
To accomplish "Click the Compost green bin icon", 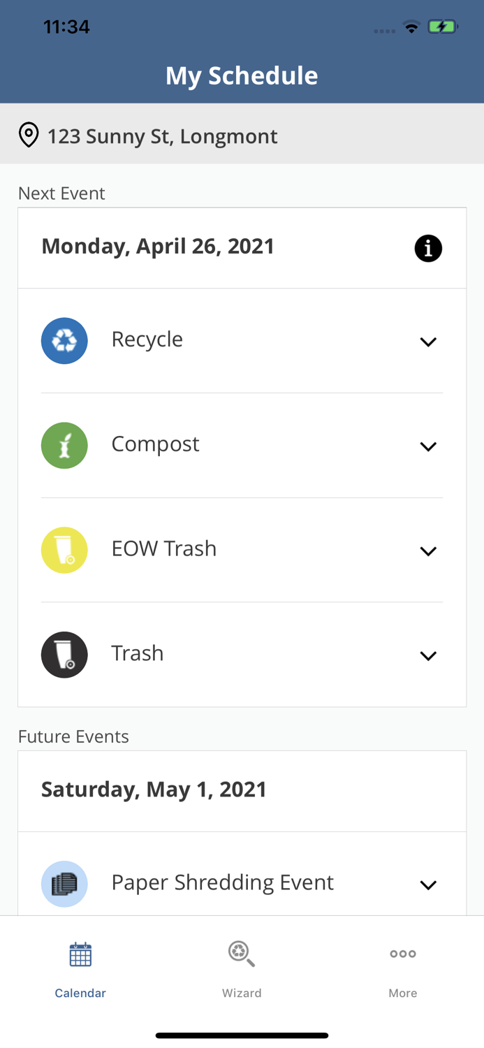I will click(64, 445).
